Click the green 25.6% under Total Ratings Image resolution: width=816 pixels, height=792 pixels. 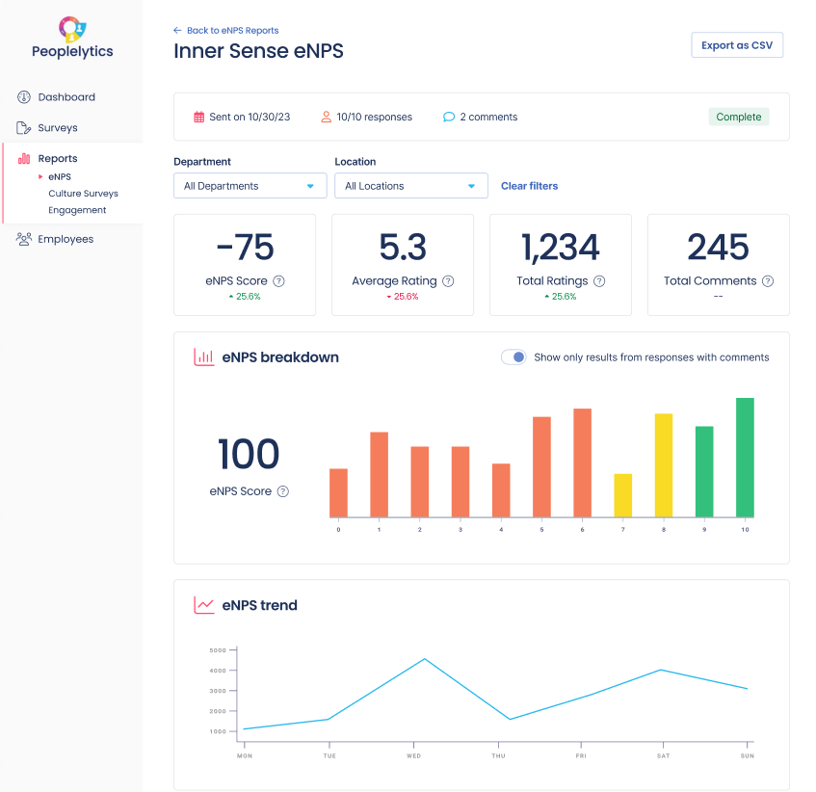[x=564, y=297]
